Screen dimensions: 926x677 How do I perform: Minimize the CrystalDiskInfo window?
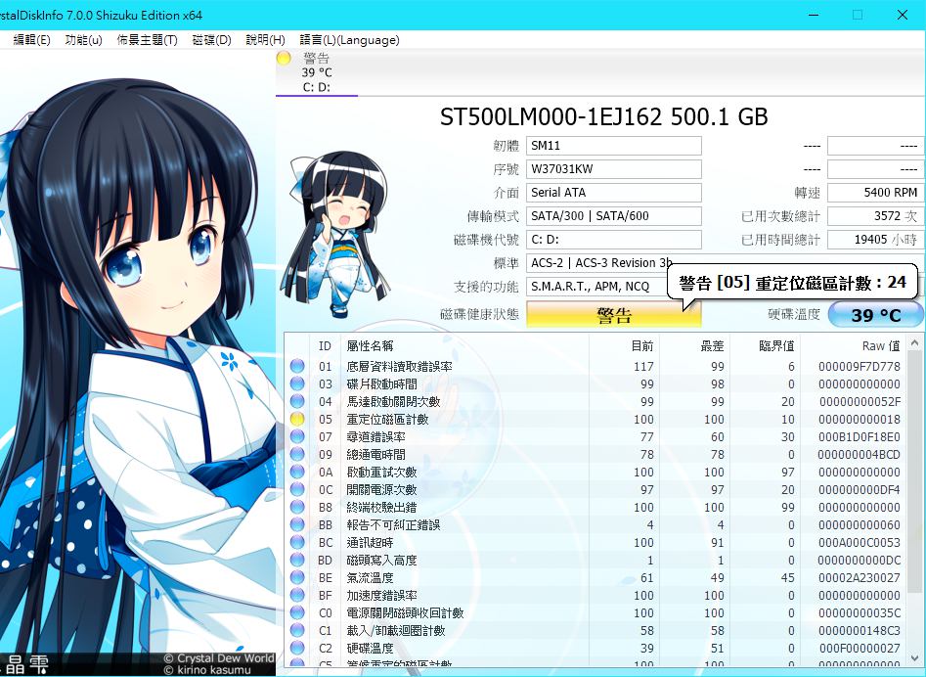click(x=814, y=15)
